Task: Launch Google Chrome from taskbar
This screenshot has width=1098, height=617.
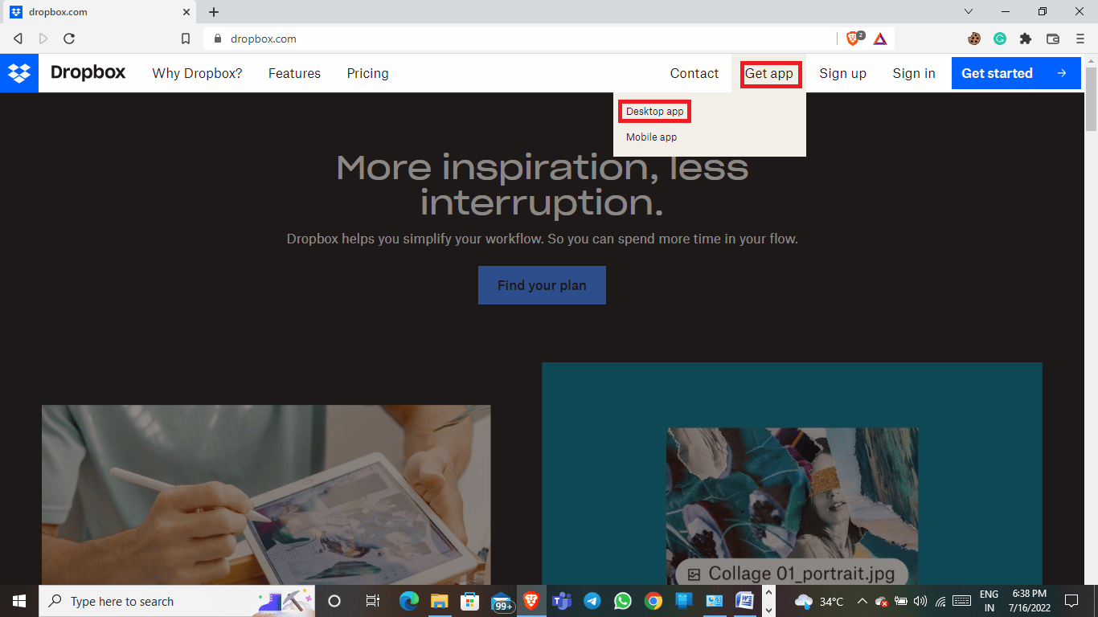Action: [x=653, y=601]
